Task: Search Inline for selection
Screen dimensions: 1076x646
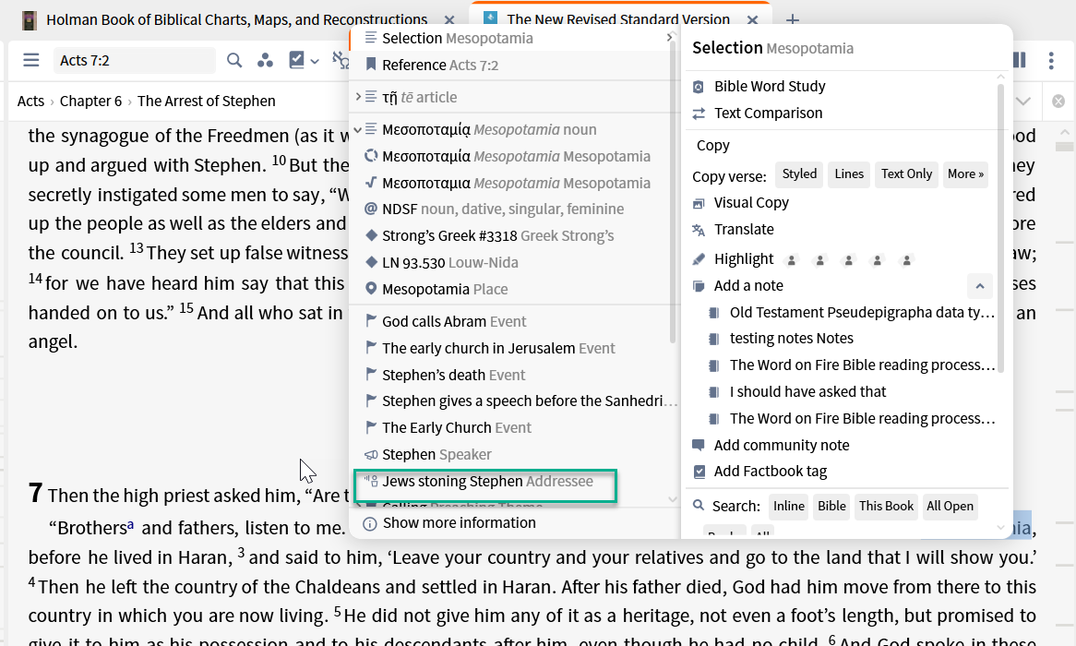Action: (788, 506)
